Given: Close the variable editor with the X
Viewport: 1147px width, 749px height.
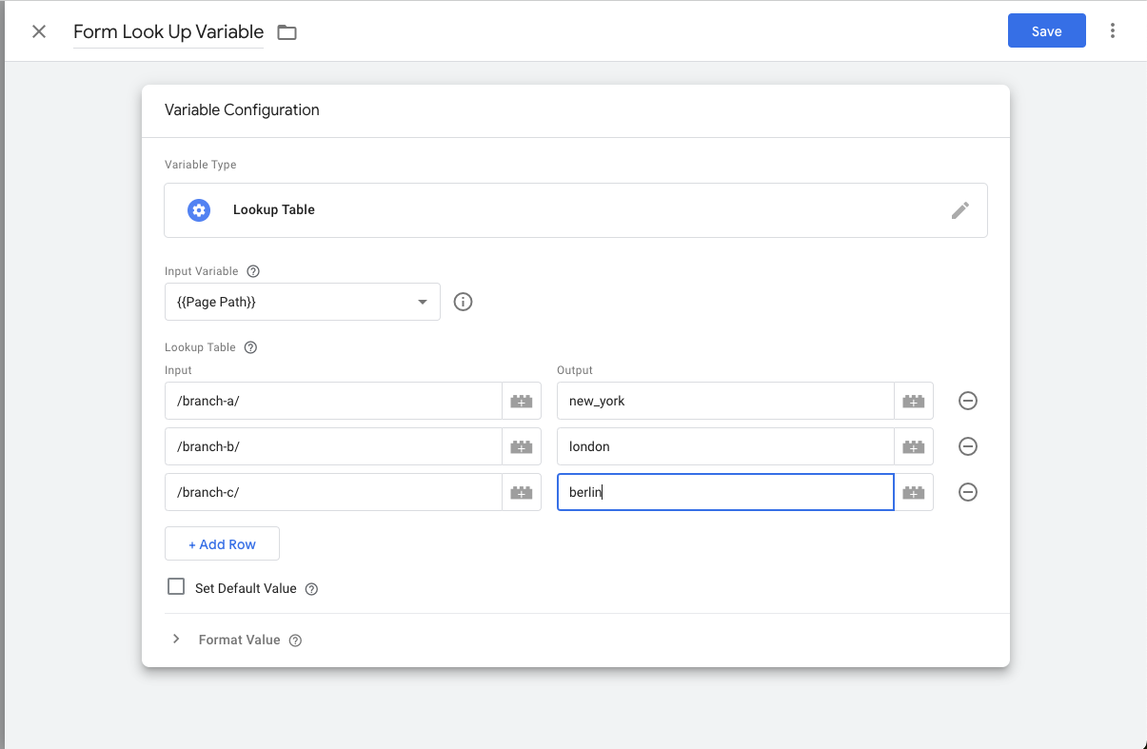Looking at the screenshot, I should (x=39, y=31).
